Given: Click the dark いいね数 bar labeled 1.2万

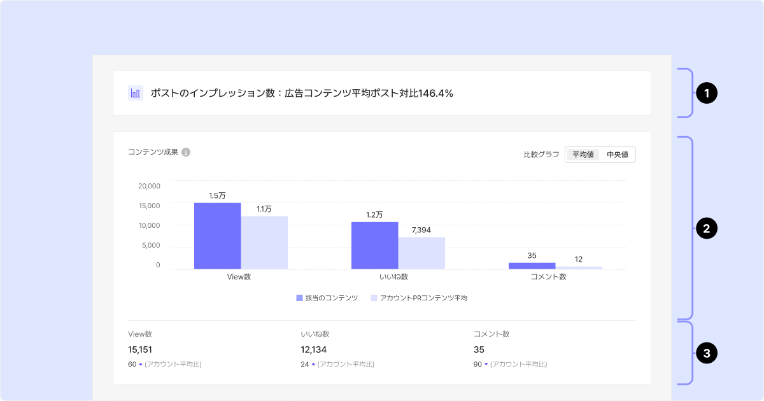Looking at the screenshot, I should 375,246.
